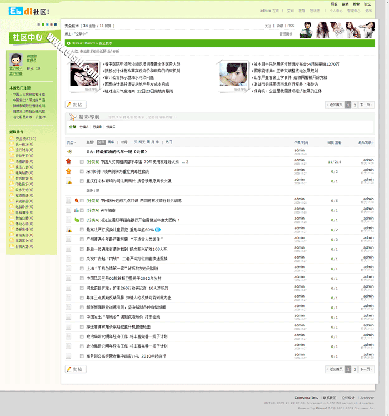The image size is (389, 416).
Task: Click pencil icon on top 发帖 button
Action: point(69,105)
